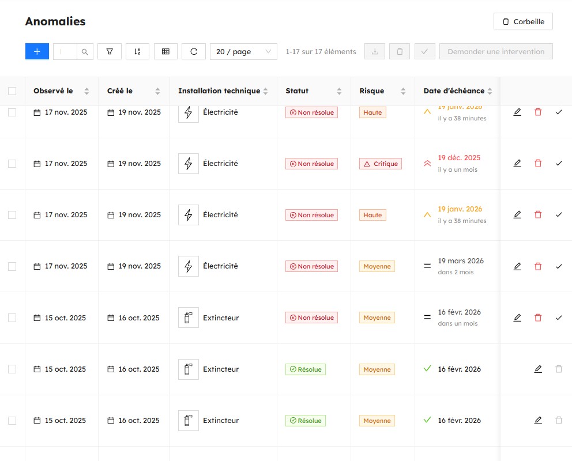Refresh the anomalies list
This screenshot has width=572, height=461.
pos(194,51)
